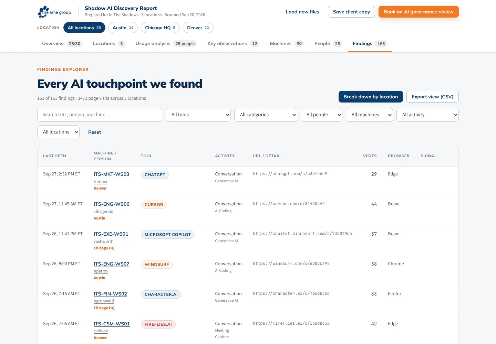Click the ACTIVITY column header

point(225,156)
